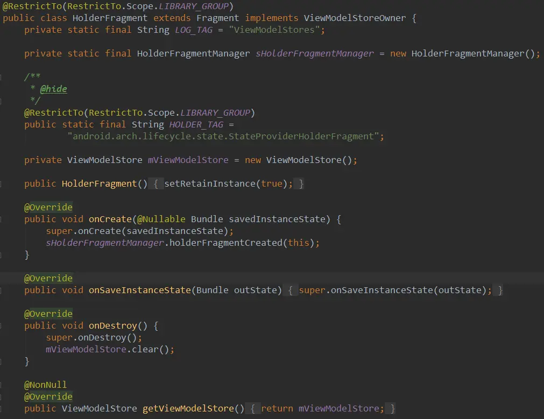This screenshot has width=544, height=419.
Task: Click the @Override annotation above onDestroy
Action: tap(48, 314)
